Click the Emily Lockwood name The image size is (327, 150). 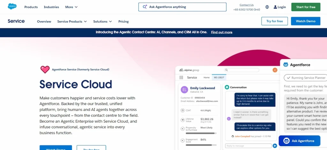point(202,88)
